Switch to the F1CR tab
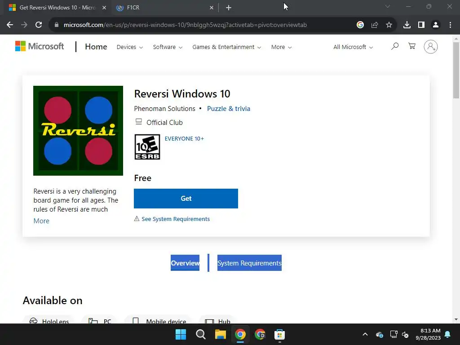Viewport: 460px width, 345px height. (164, 8)
